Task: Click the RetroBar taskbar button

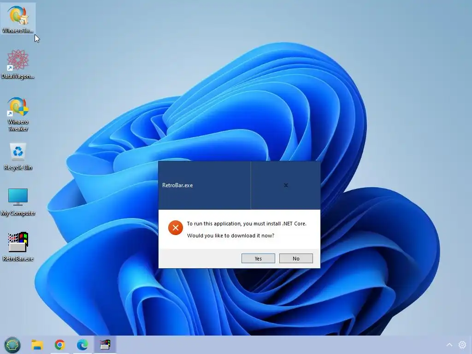Action: [x=105, y=345]
